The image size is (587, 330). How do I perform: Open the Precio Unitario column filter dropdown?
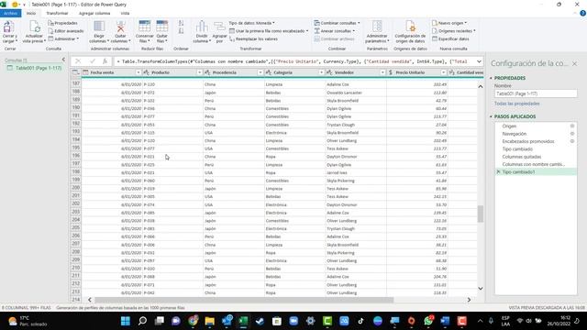[443, 72]
